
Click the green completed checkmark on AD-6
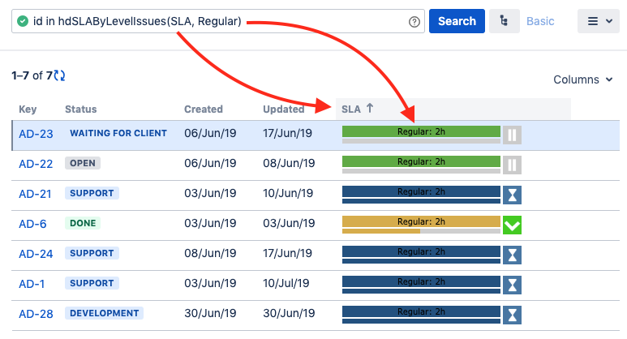point(512,225)
